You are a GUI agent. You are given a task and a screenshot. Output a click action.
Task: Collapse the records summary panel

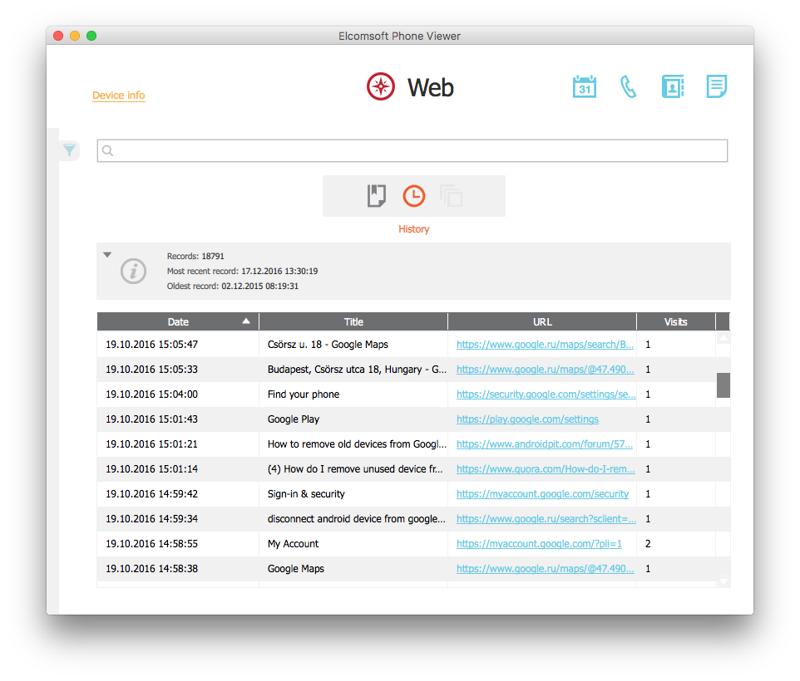[x=107, y=255]
